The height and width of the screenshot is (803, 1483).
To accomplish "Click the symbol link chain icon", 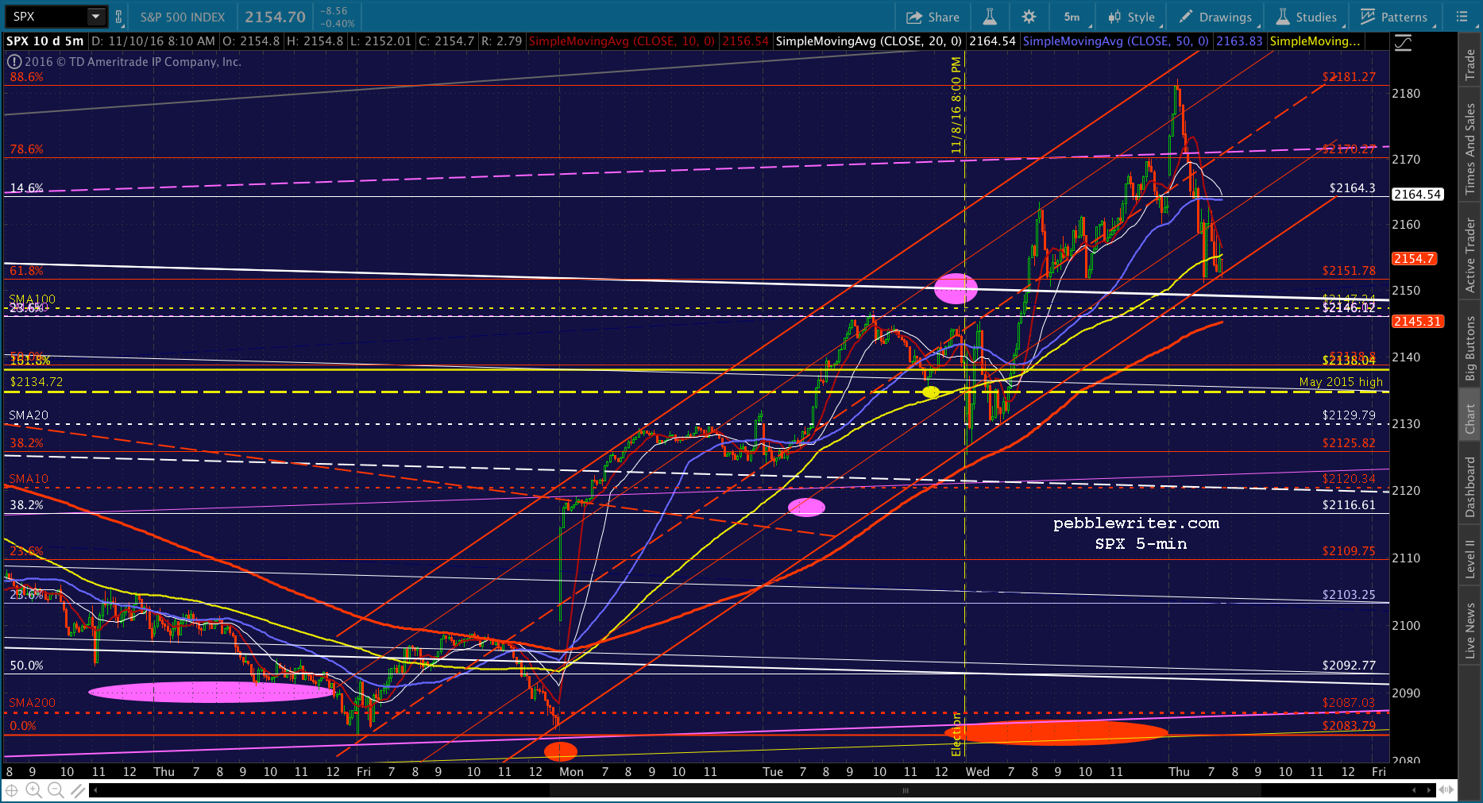I will pyautogui.click(x=119, y=17).
